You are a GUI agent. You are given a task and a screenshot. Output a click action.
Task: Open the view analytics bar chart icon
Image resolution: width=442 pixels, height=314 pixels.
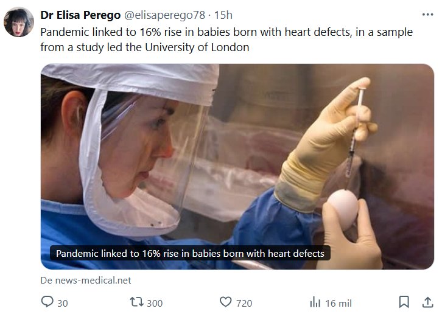pos(315,302)
